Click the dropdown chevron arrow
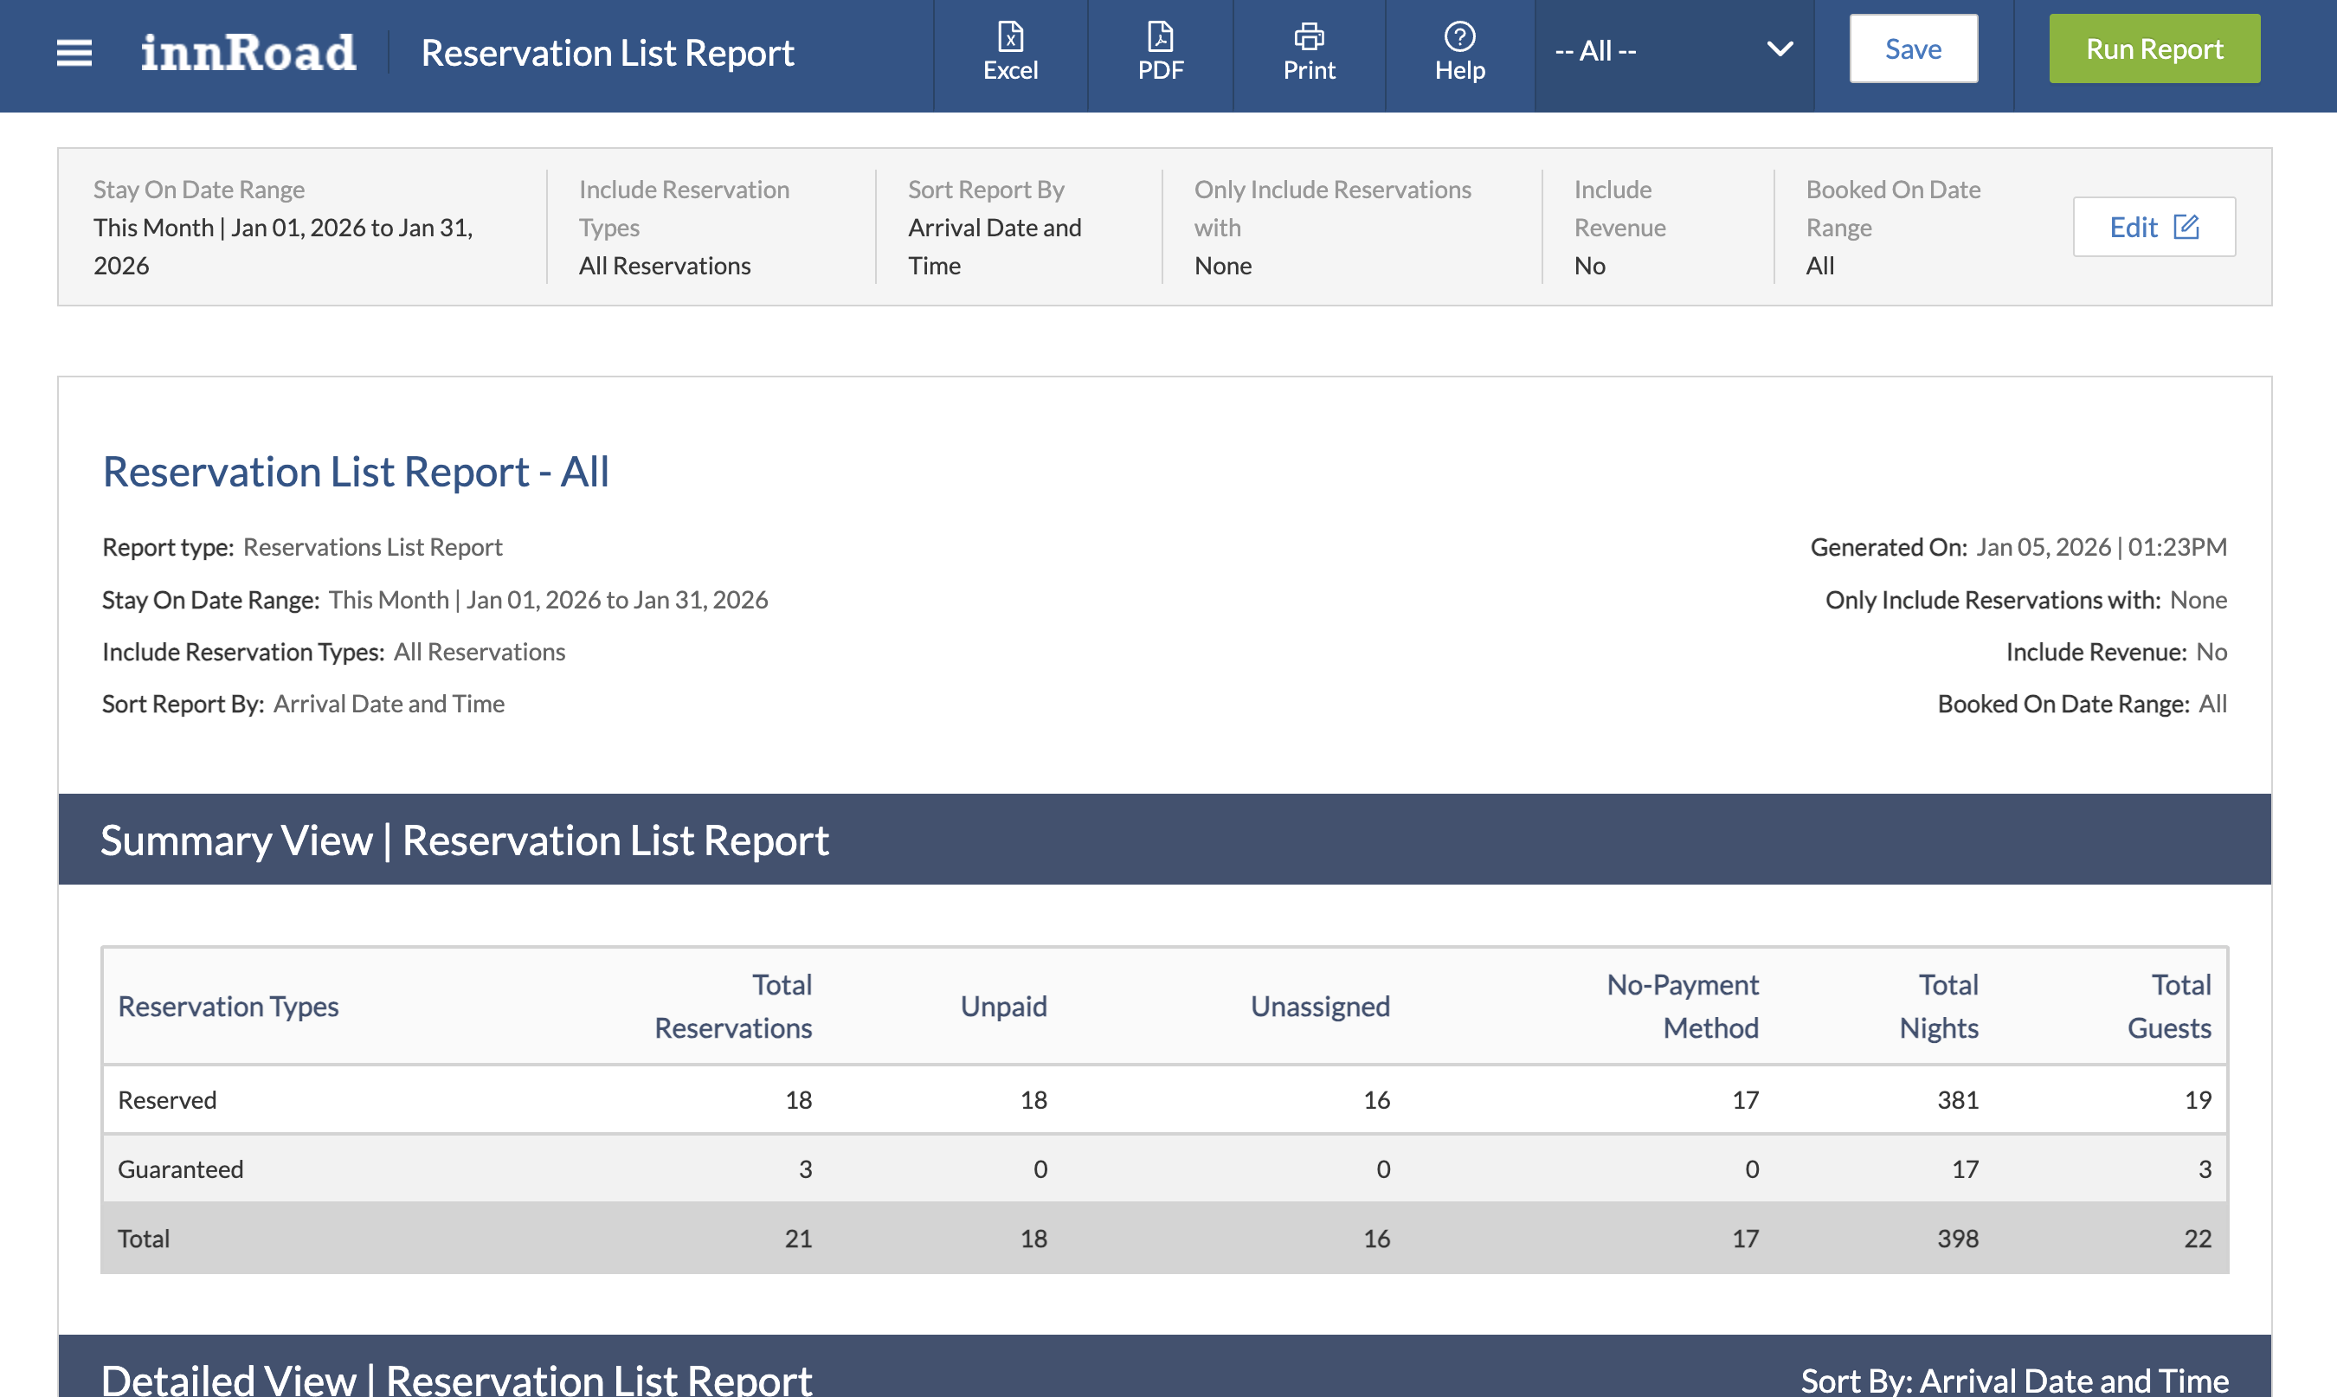This screenshot has width=2337, height=1397. click(1779, 49)
